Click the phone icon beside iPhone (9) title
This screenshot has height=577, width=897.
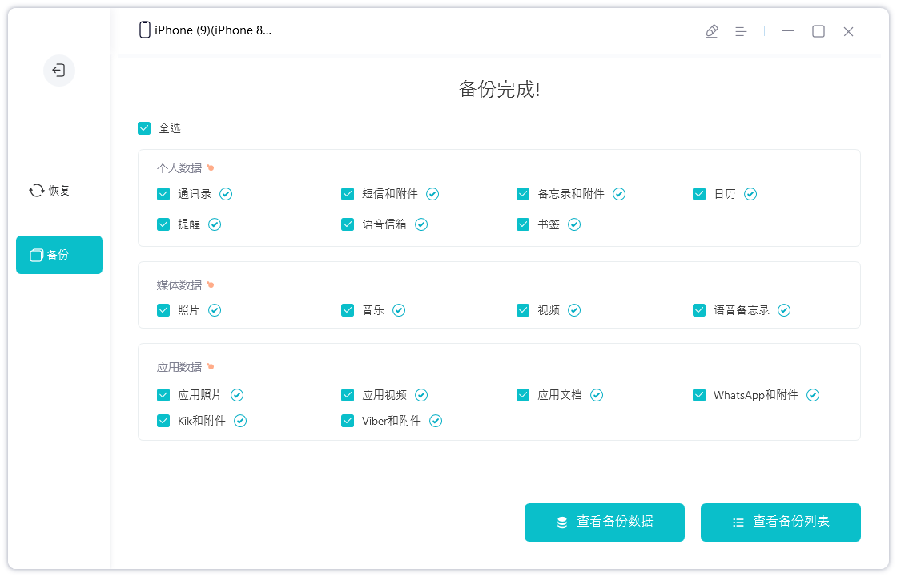click(144, 30)
